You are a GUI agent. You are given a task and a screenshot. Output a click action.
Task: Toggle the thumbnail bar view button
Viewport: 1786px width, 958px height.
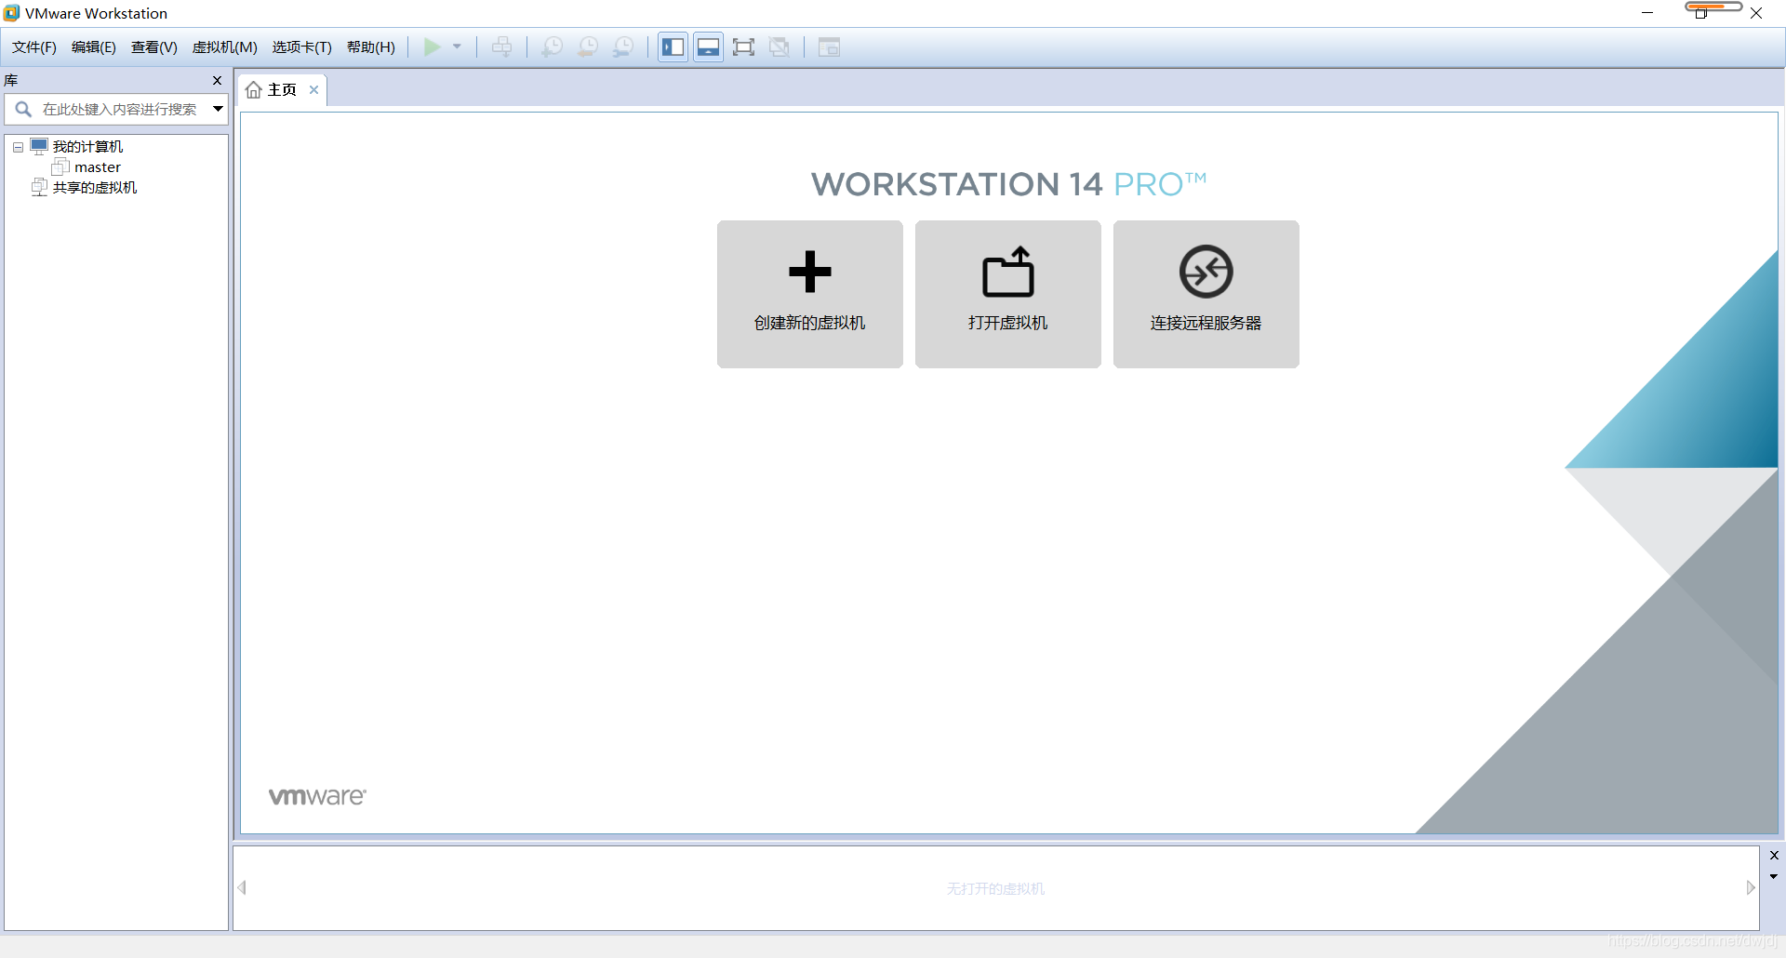709,47
